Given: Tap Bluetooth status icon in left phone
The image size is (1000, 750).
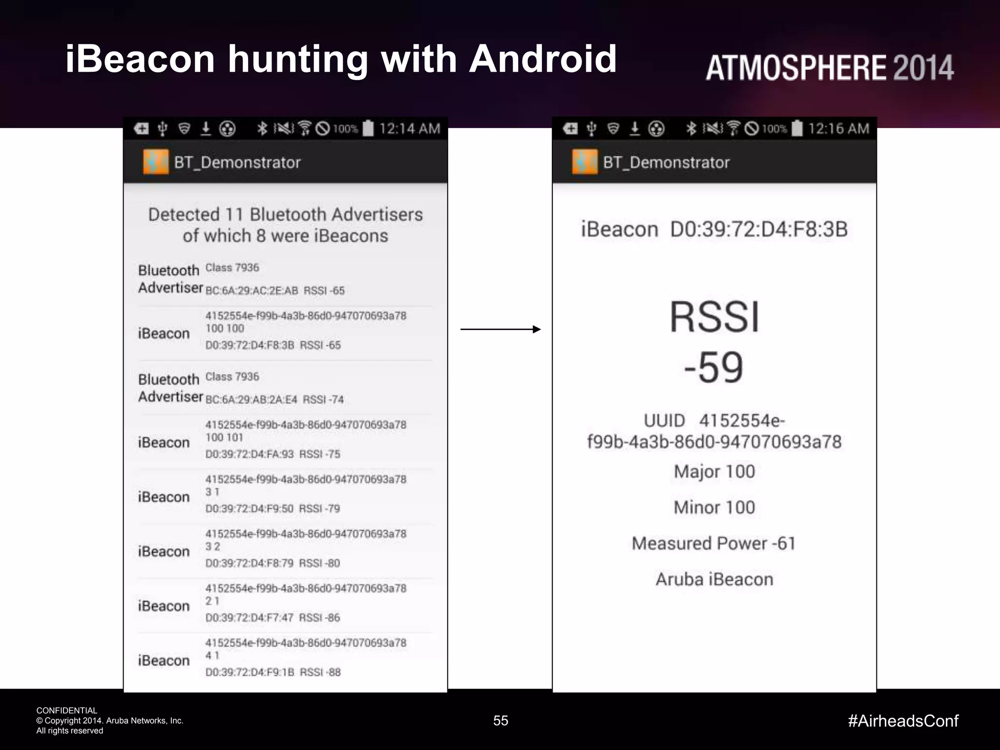Looking at the screenshot, I should coord(263,128).
